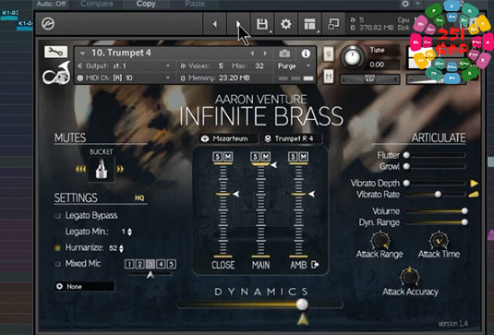Toggle HQ mode setting

point(139,198)
